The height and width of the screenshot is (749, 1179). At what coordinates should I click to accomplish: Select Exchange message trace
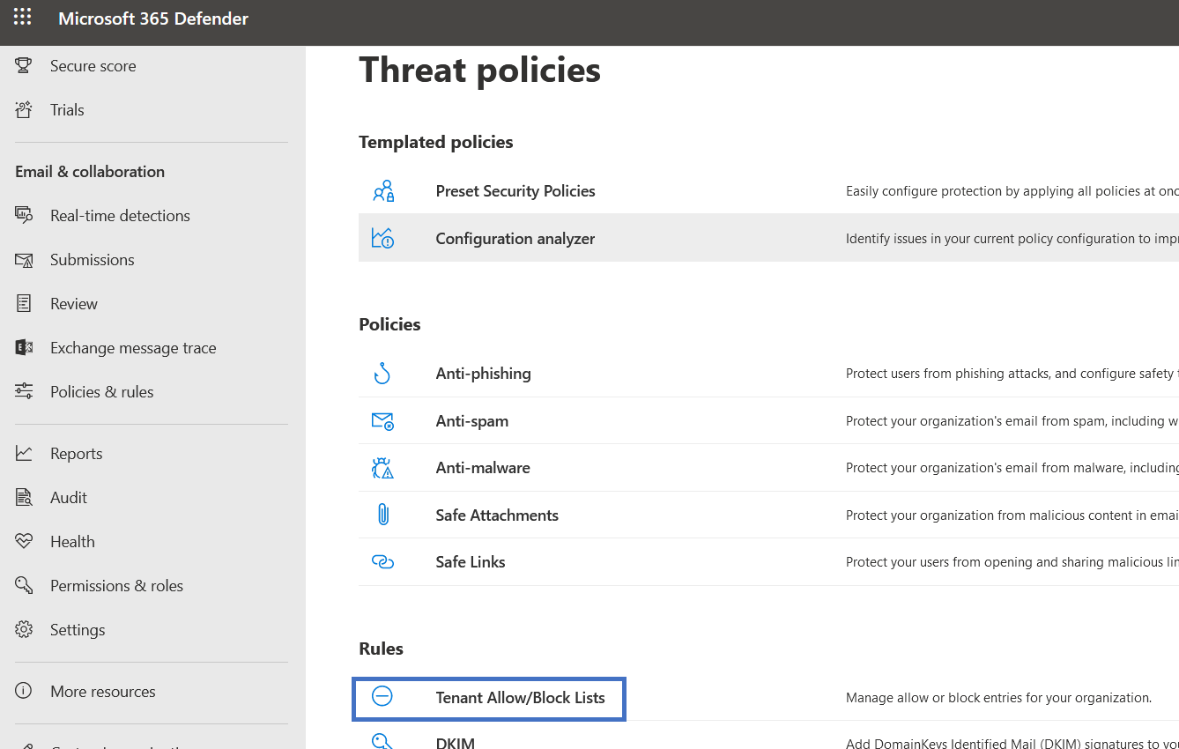click(133, 348)
